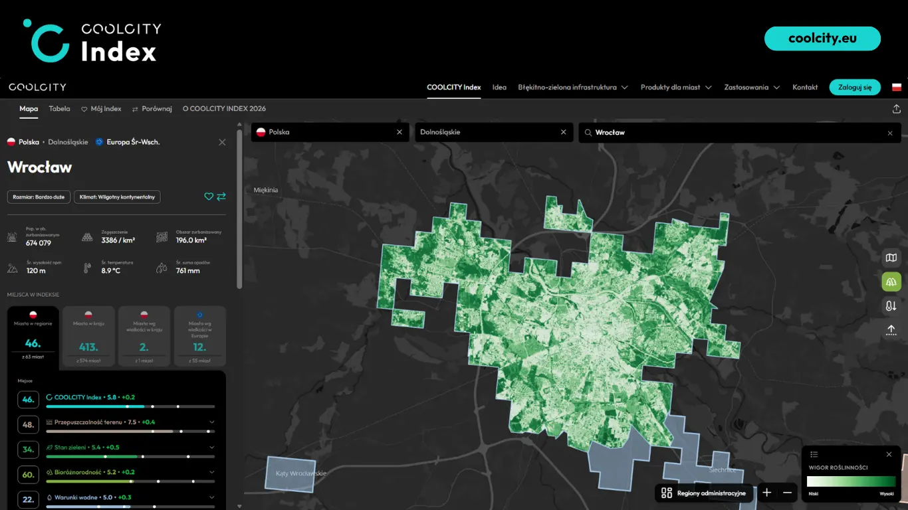The height and width of the screenshot is (510, 908).
Task: Toggle the temperature thermometer layer
Action: coord(891,306)
